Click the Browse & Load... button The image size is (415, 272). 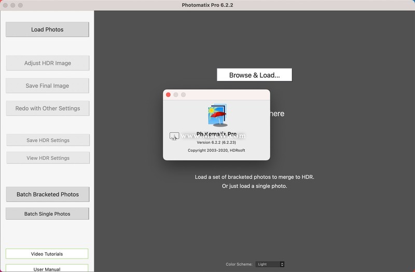point(254,75)
